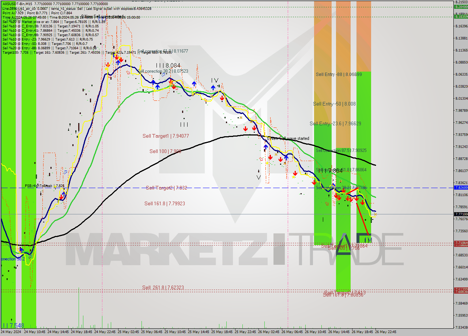Click the 'Sell 100 | 7.906' label
Viewport: 468px width, 336px height.
click(x=165, y=151)
